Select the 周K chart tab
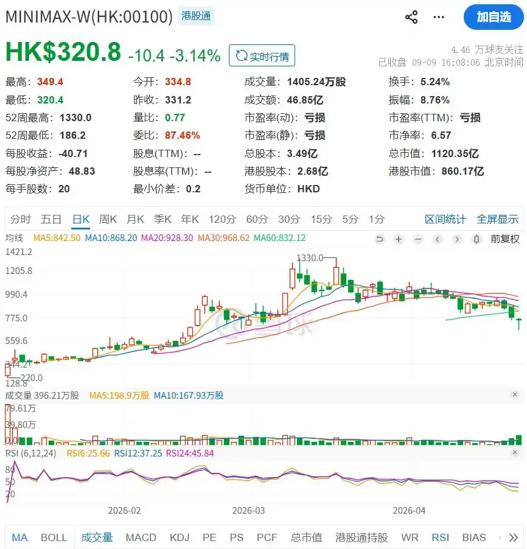 point(108,219)
